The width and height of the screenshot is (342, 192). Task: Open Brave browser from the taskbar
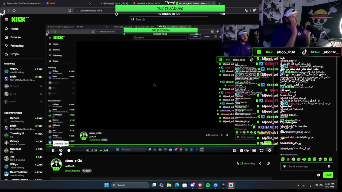[200, 185]
